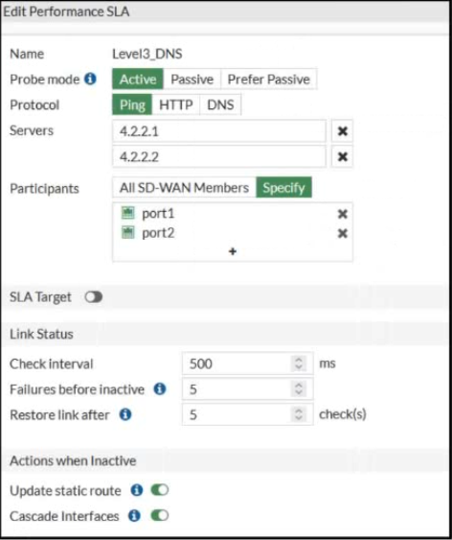The image size is (452, 540).
Task: Remove port2 from participants
Action: pos(342,233)
